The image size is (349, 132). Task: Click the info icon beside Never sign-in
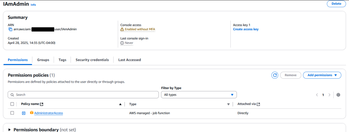(x=122, y=43)
